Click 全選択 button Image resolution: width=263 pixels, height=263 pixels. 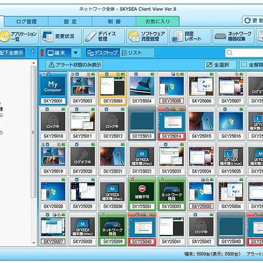[220, 65]
